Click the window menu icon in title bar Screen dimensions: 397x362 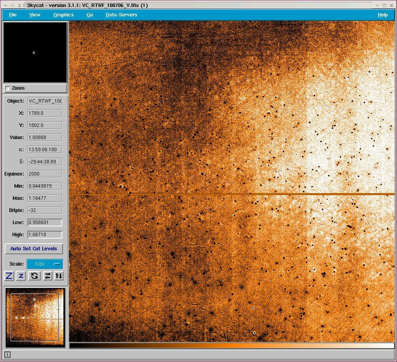click(5, 5)
